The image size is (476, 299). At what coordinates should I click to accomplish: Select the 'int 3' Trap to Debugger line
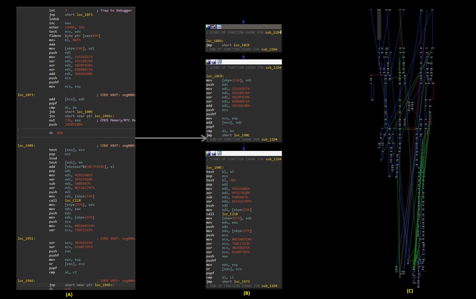point(90,10)
